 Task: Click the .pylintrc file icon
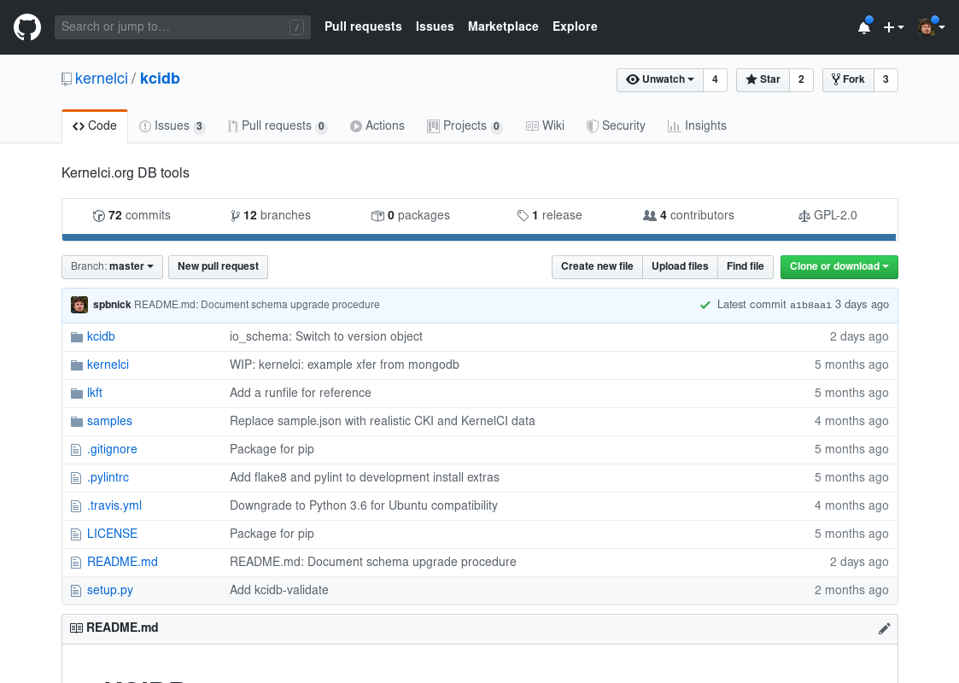pos(76,478)
